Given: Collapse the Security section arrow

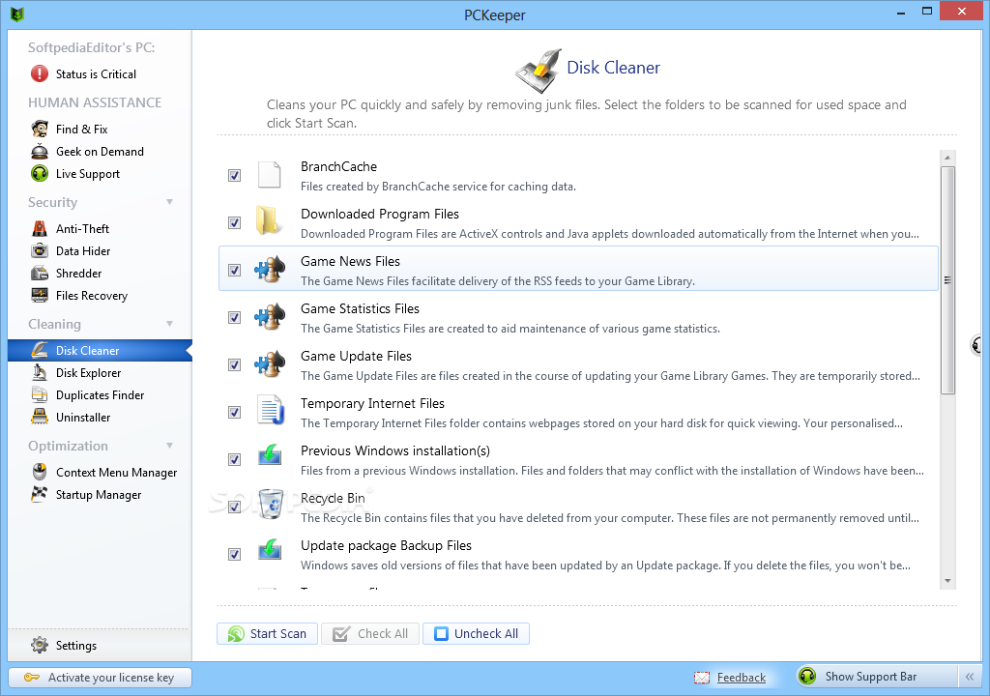Looking at the screenshot, I should tap(169, 202).
